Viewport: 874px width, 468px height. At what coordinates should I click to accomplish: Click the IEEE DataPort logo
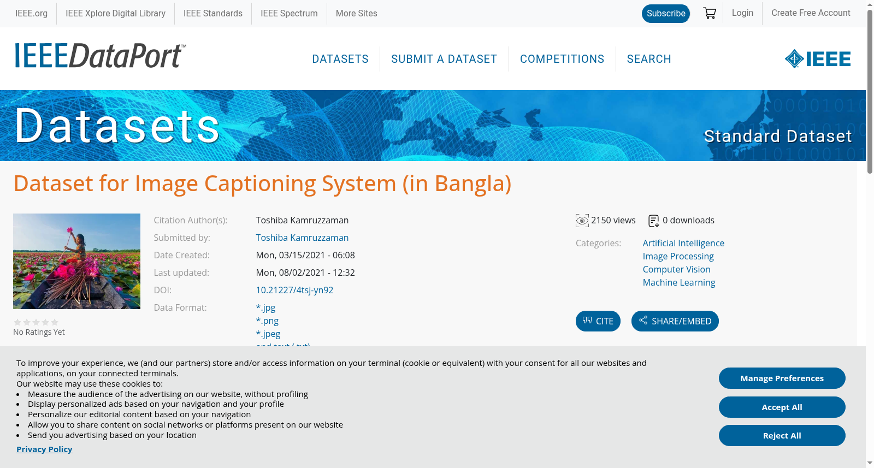(x=100, y=56)
